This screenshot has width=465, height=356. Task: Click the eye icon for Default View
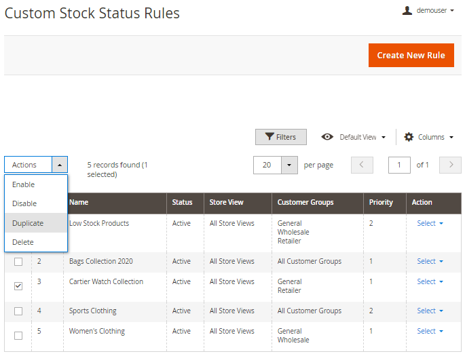327,137
